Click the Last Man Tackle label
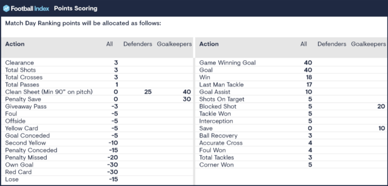The image size is (388, 186). pyautogui.click(x=221, y=84)
